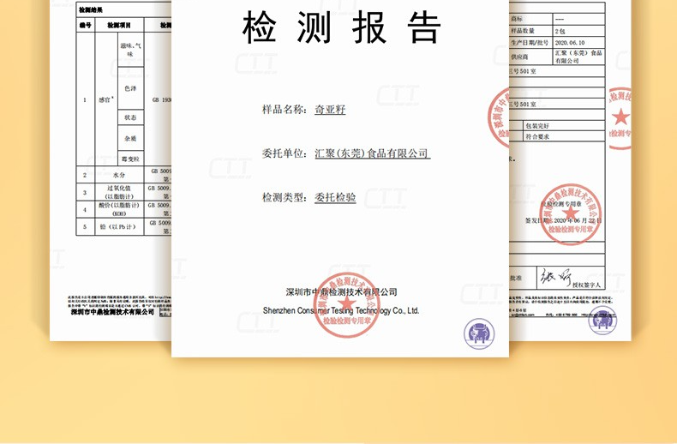Click the production date 2020.06.10 cell
Viewport: 677px width, 444px height.
(x=568, y=41)
